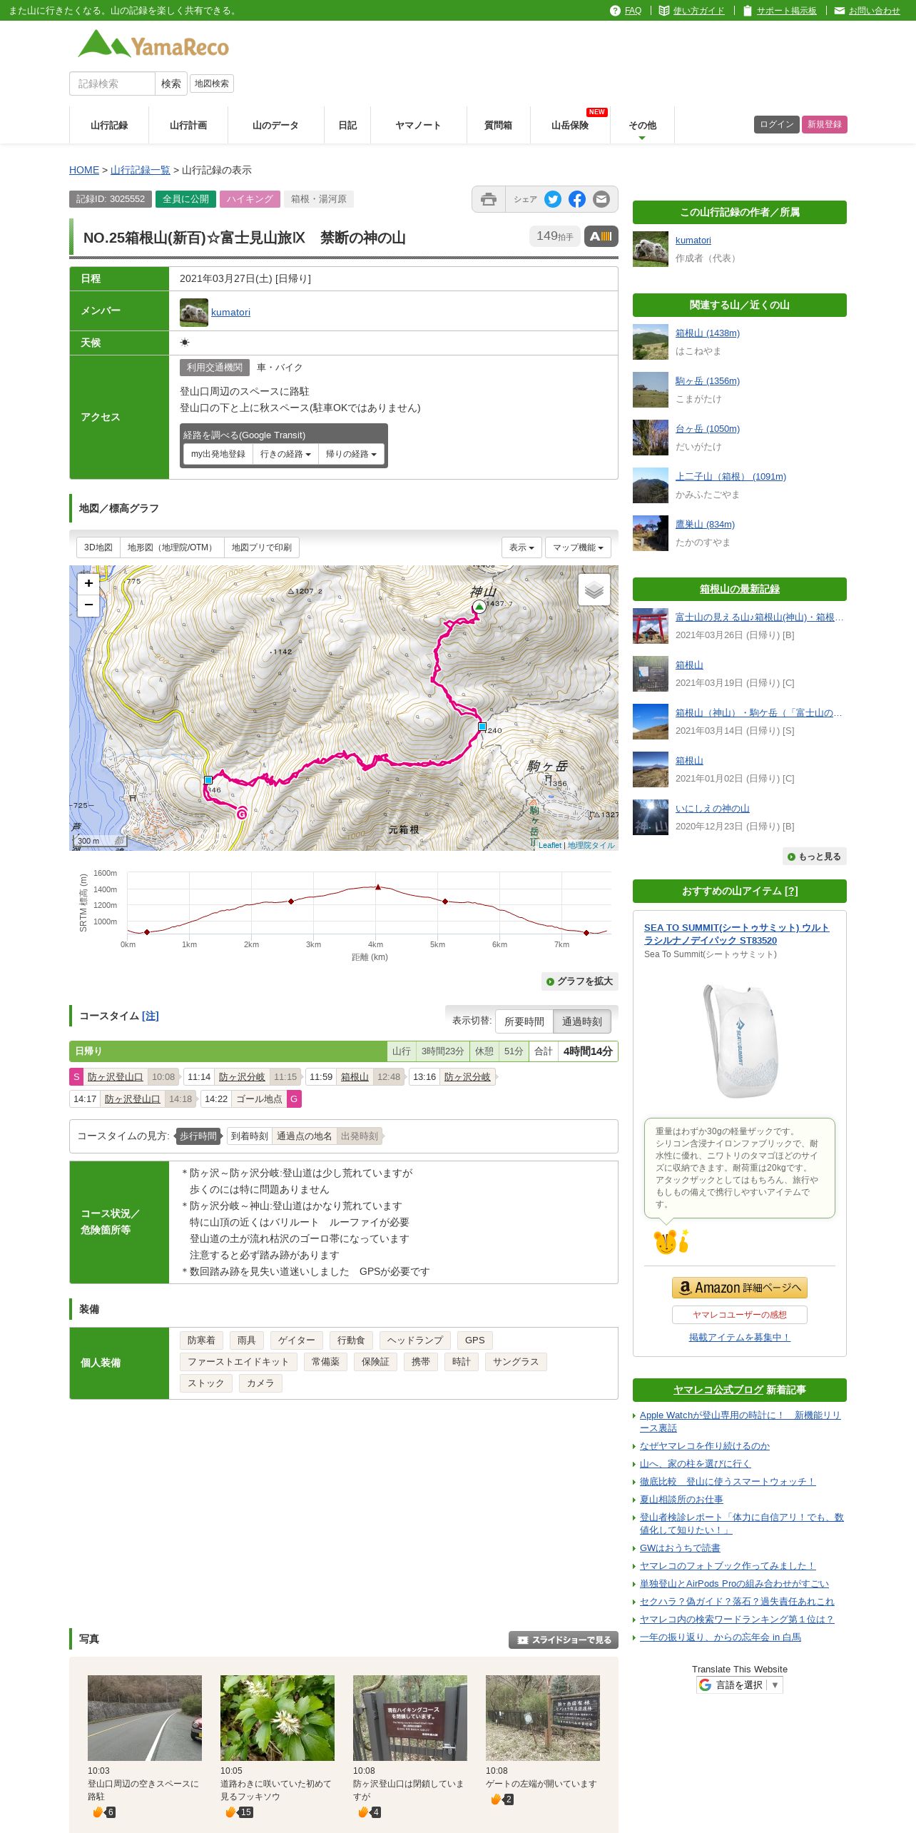This screenshot has height=1833, width=916.
Task: Open the 山行記録 menu
Action: coord(109,125)
